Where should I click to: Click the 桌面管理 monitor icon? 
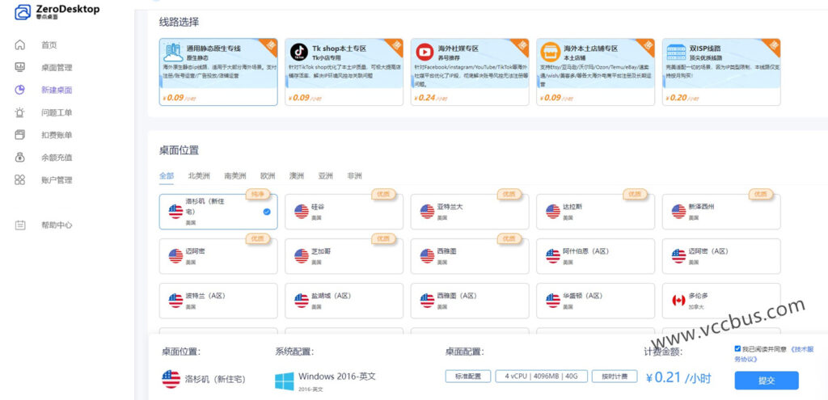point(20,68)
